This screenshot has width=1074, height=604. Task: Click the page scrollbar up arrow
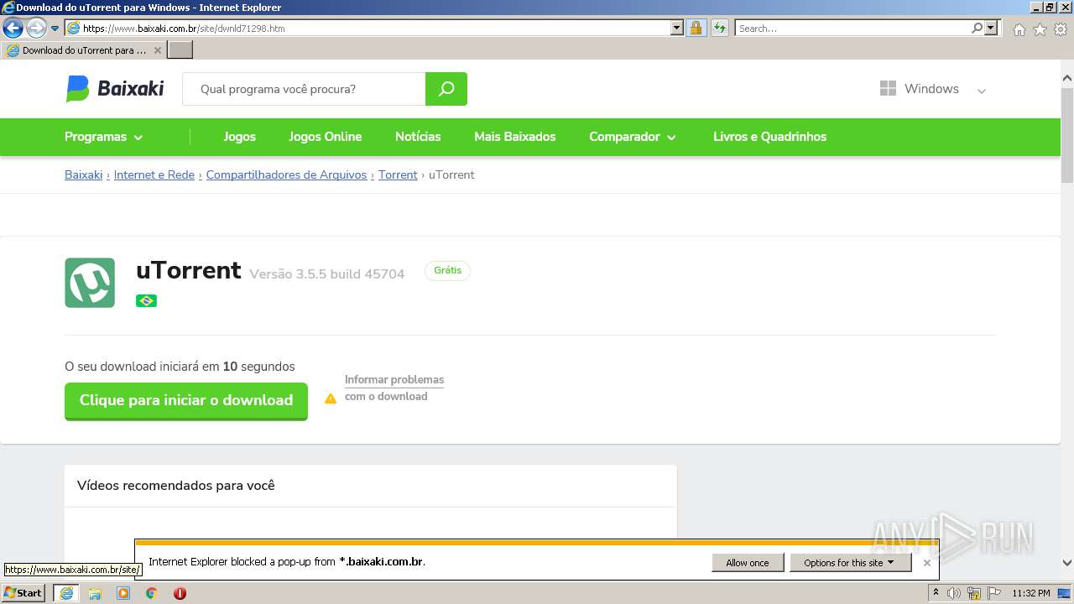tap(1067, 78)
